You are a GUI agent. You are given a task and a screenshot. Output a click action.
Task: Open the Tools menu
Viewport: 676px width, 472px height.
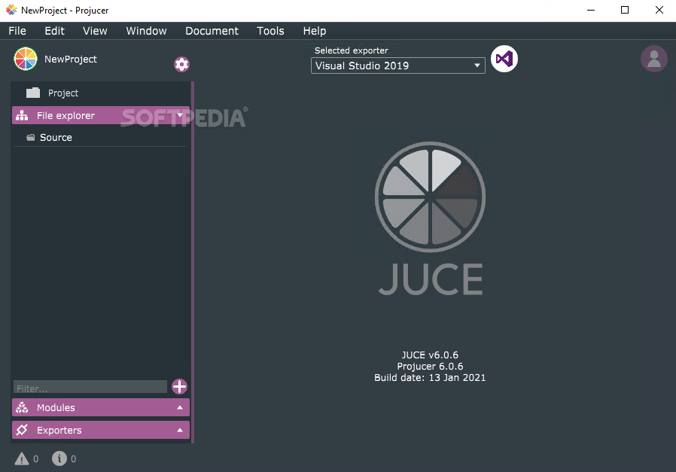point(270,31)
